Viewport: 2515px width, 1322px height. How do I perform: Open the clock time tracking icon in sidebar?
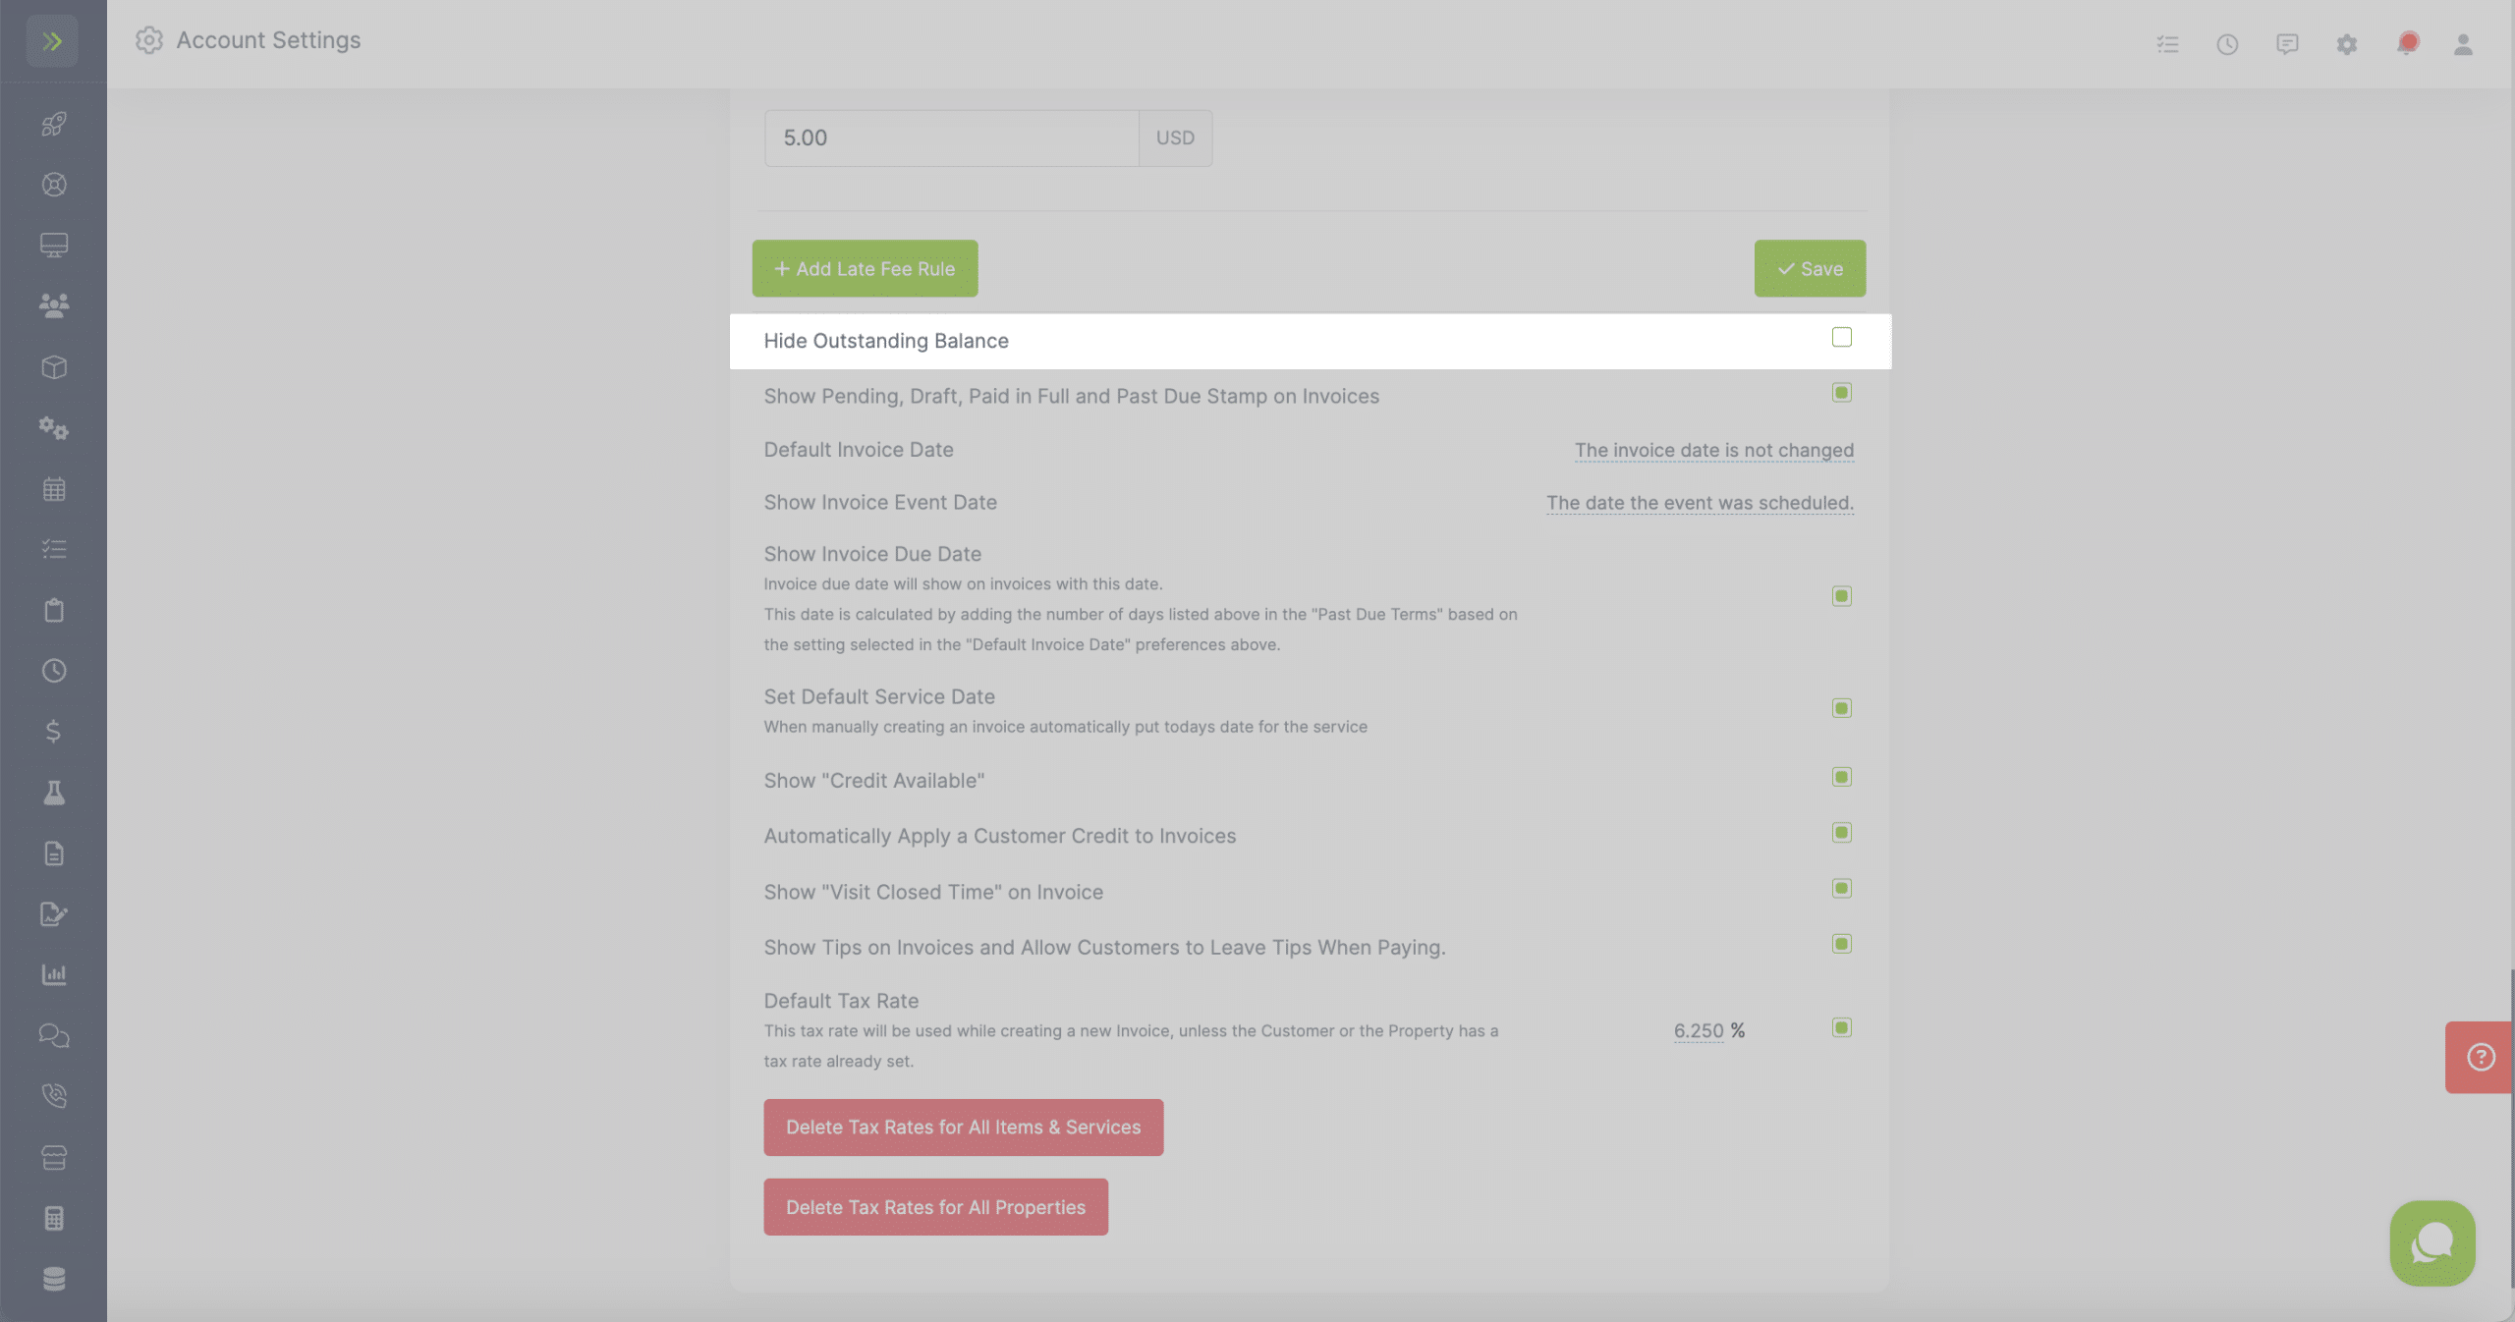54,671
